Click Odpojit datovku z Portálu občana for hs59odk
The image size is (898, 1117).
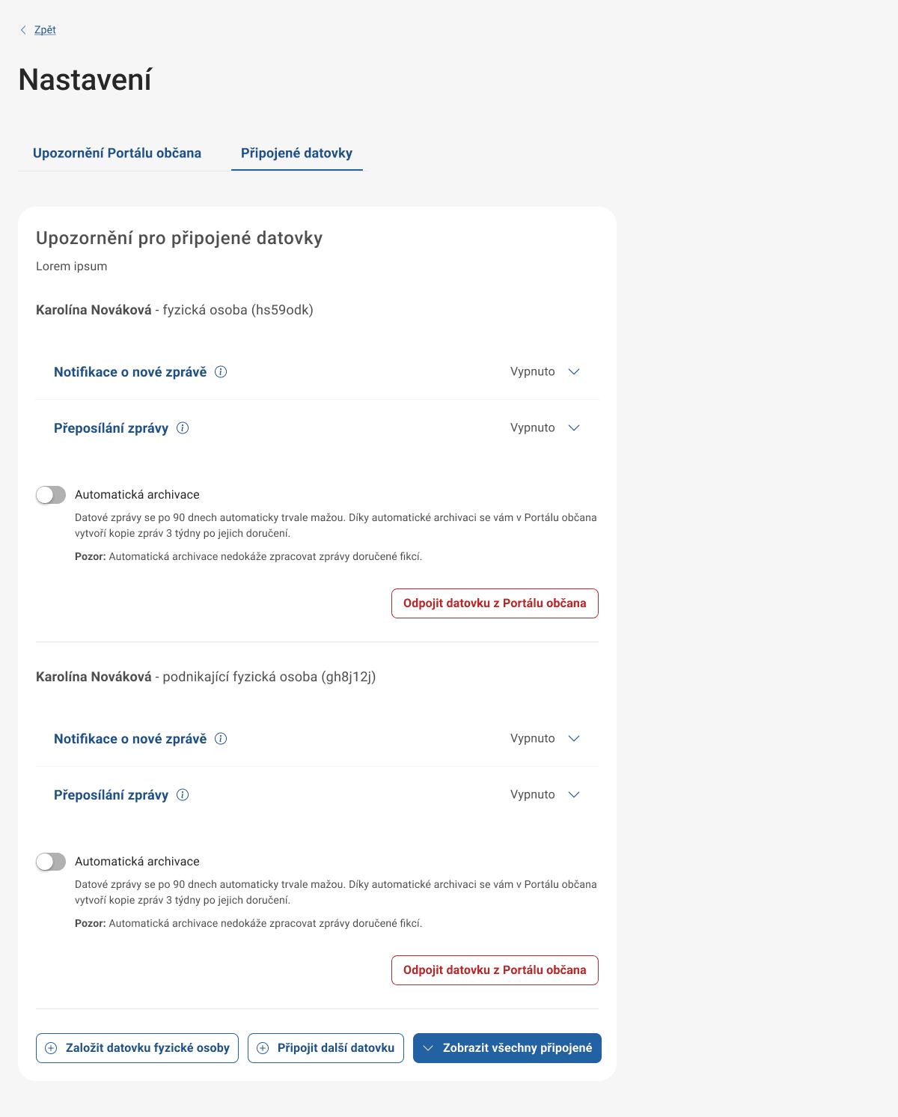[495, 603]
